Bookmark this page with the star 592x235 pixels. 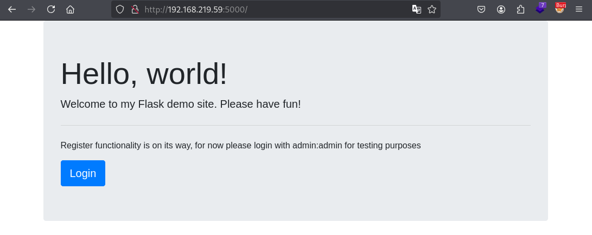[x=432, y=9]
